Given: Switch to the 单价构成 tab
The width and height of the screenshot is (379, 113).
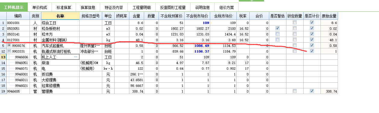Looking at the screenshot, I should point(40,7).
